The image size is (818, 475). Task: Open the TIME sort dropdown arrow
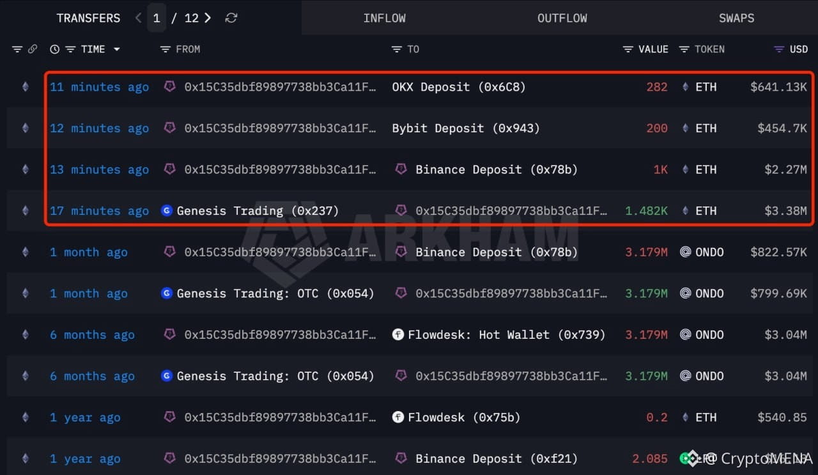[x=116, y=49]
